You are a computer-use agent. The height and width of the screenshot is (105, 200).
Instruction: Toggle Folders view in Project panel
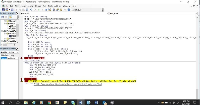coord(10,17)
